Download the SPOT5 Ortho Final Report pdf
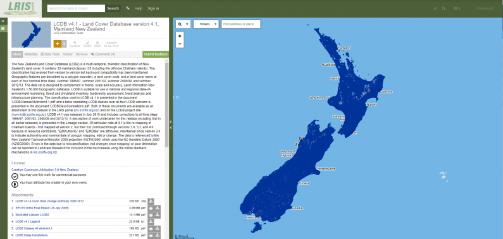The width and height of the screenshot is (503, 239). [158, 208]
